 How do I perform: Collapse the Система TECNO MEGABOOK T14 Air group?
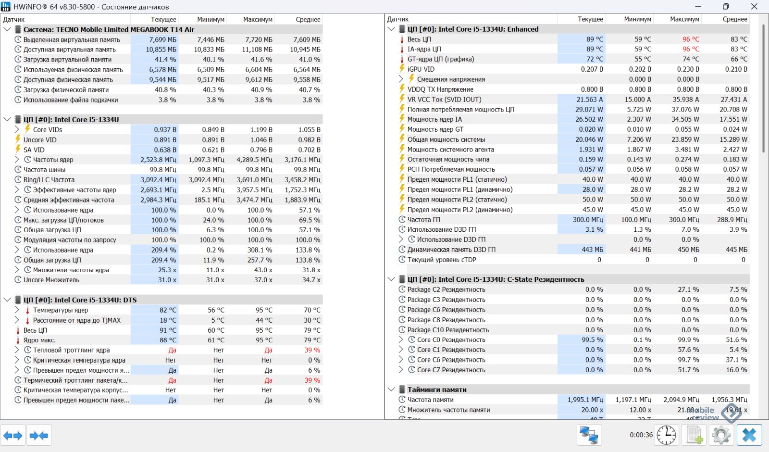point(7,29)
